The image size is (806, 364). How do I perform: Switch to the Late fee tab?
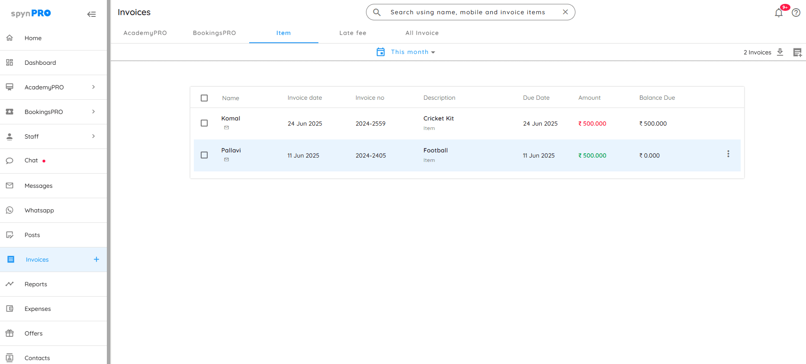pyautogui.click(x=353, y=33)
